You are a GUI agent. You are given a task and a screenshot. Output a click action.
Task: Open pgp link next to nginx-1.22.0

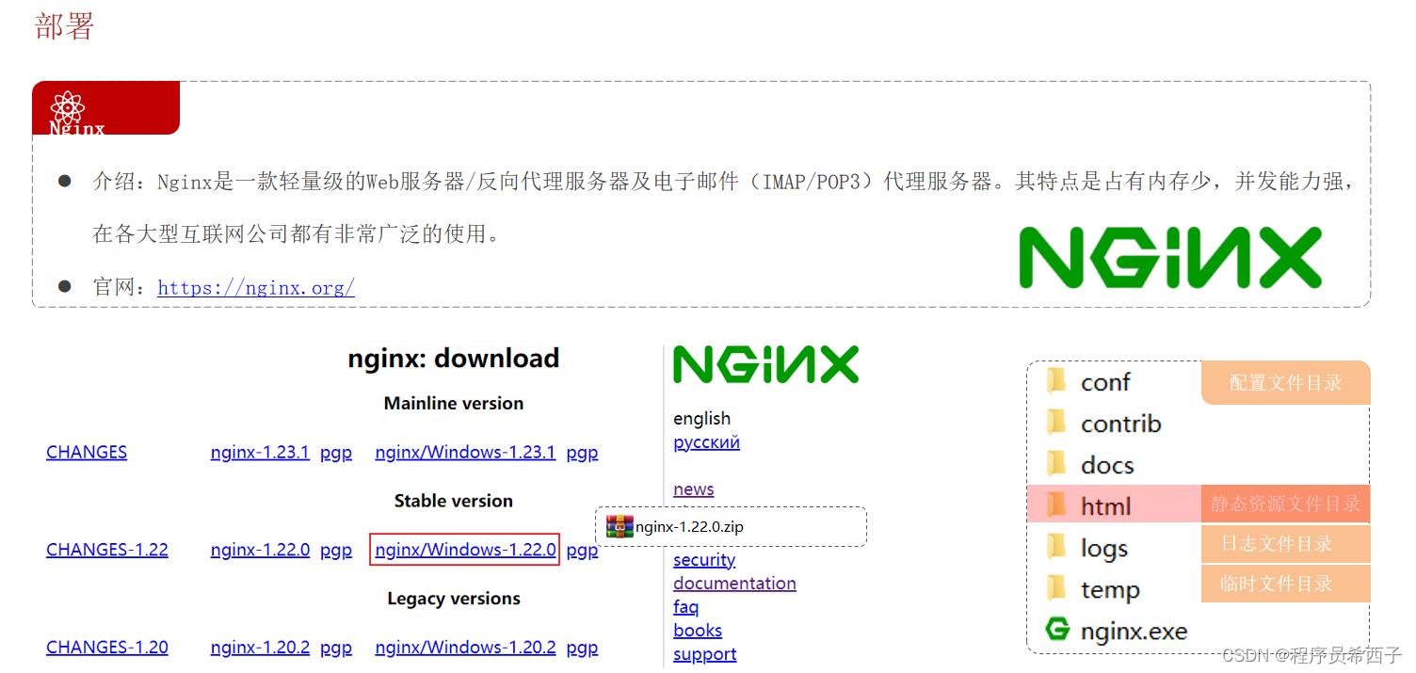(336, 550)
